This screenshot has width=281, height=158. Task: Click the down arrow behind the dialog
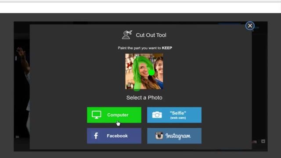coord(263,141)
